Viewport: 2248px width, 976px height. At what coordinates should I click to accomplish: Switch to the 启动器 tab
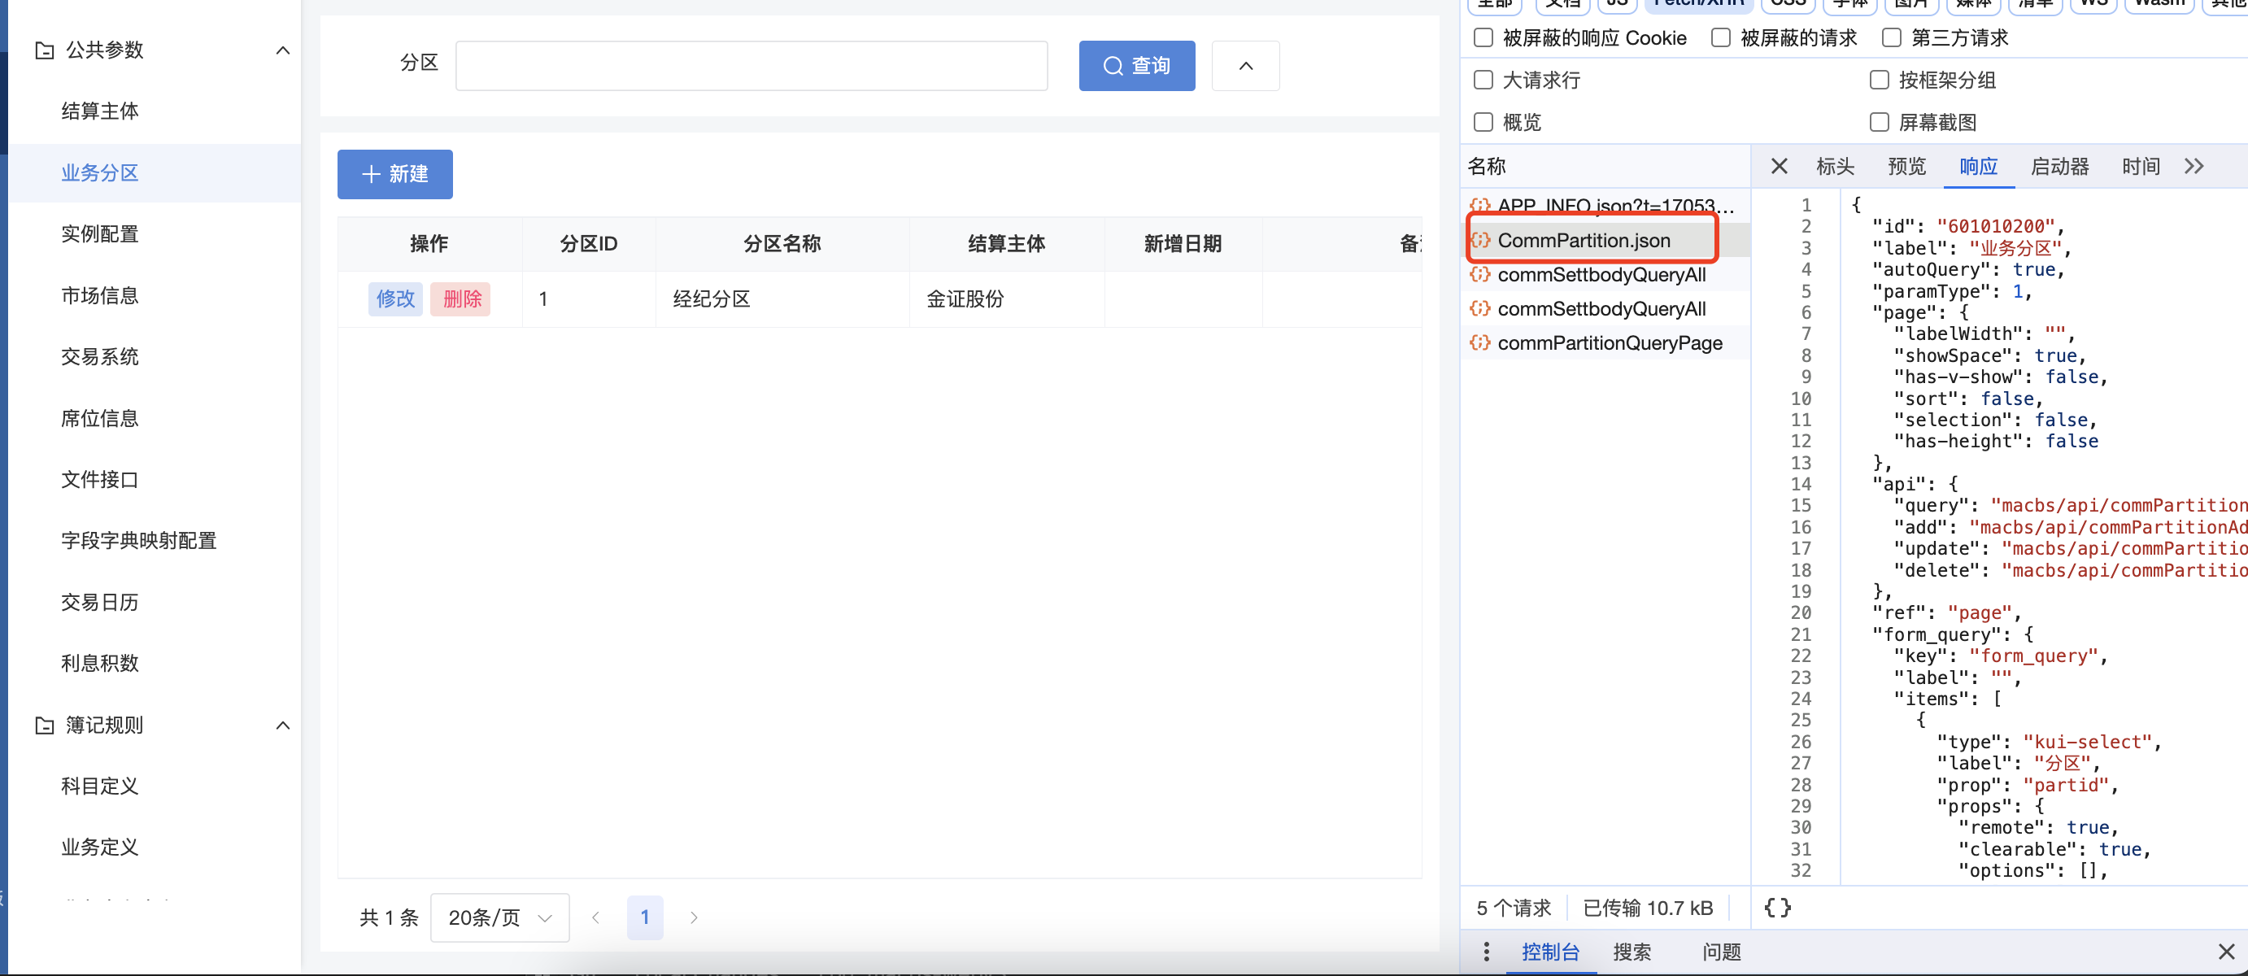tap(2059, 166)
